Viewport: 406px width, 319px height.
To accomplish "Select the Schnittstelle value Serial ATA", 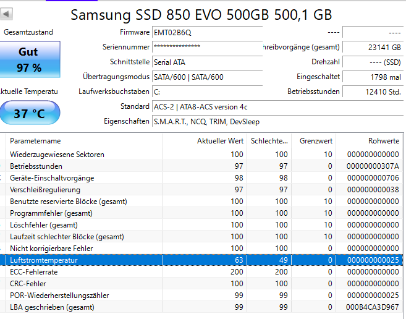I will pyautogui.click(x=208, y=62).
